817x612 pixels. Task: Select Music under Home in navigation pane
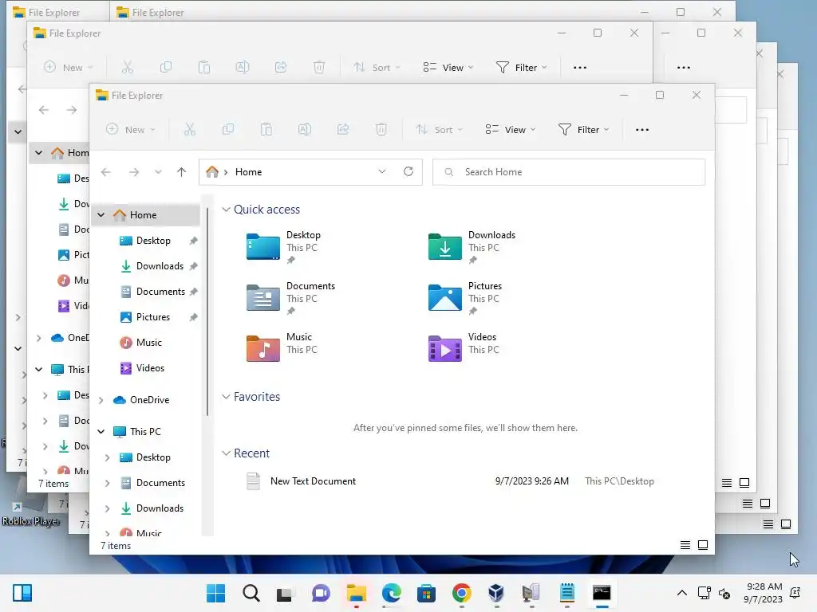(x=149, y=343)
